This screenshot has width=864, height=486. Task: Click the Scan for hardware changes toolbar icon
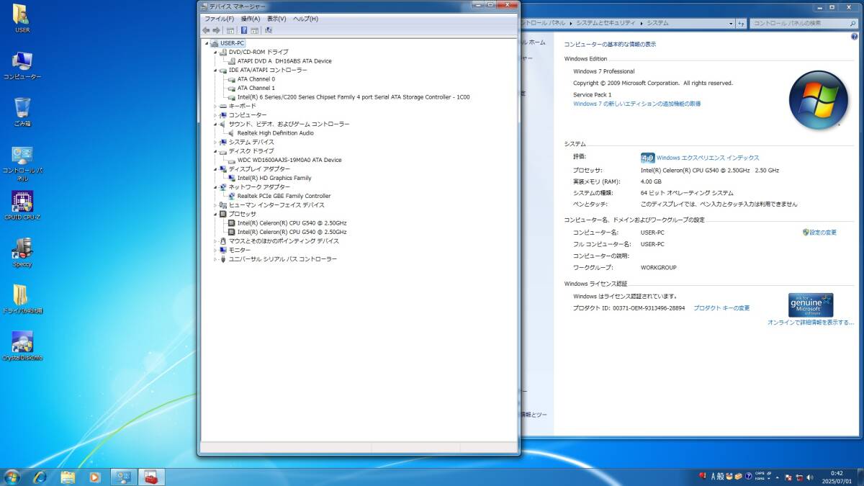tap(269, 30)
